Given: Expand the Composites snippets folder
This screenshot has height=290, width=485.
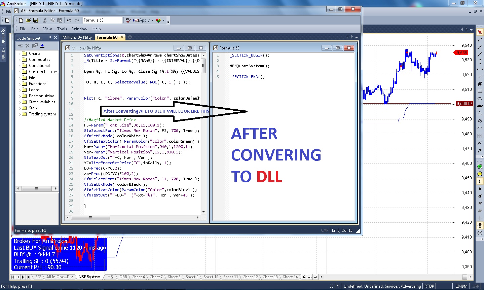Looking at the screenshot, I should click(x=20, y=60).
